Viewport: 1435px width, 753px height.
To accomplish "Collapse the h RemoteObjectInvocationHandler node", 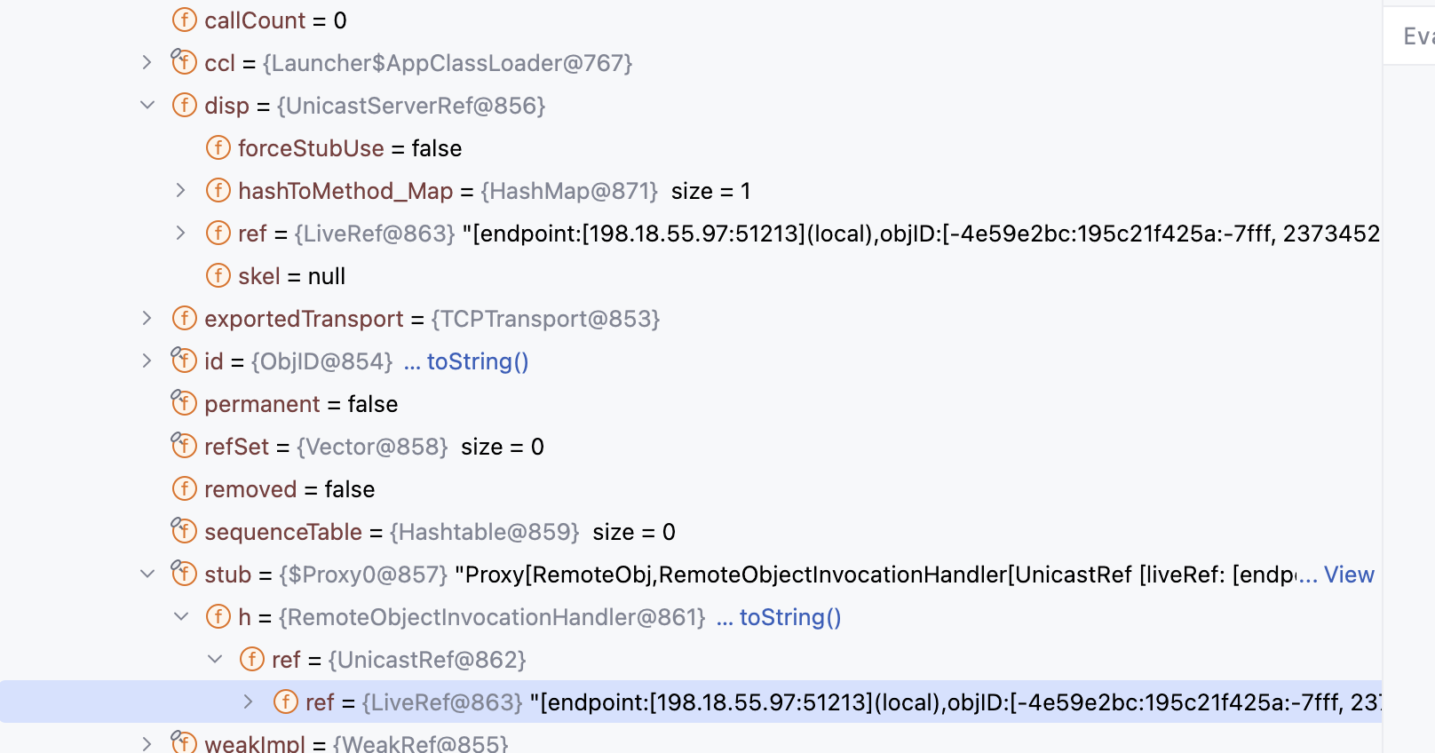I will point(181,616).
